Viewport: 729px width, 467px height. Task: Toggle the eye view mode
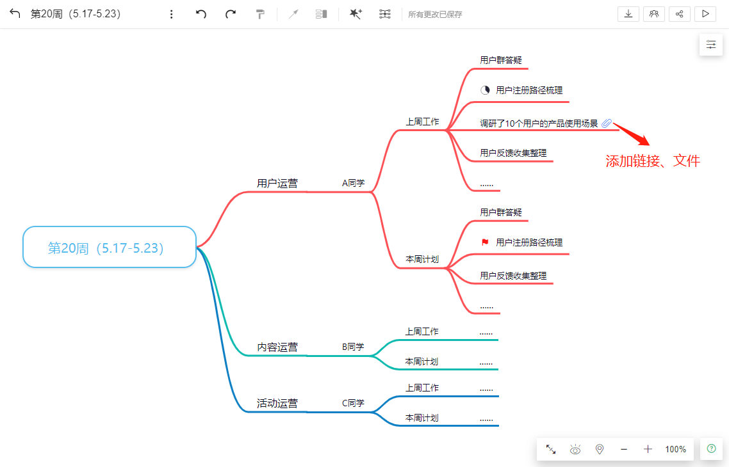coord(575,449)
